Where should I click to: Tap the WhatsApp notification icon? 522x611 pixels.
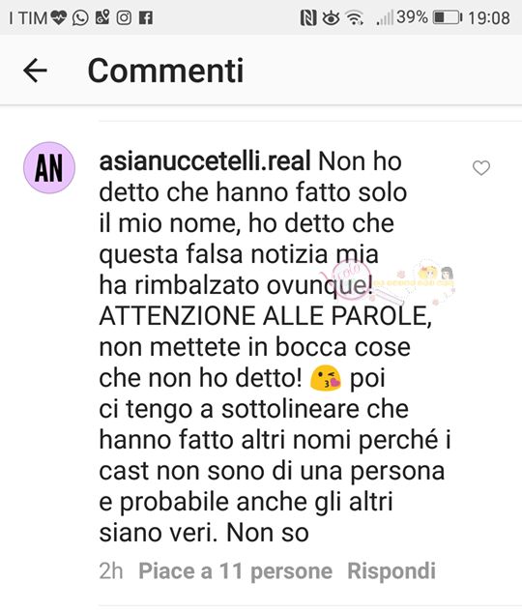pos(80,18)
